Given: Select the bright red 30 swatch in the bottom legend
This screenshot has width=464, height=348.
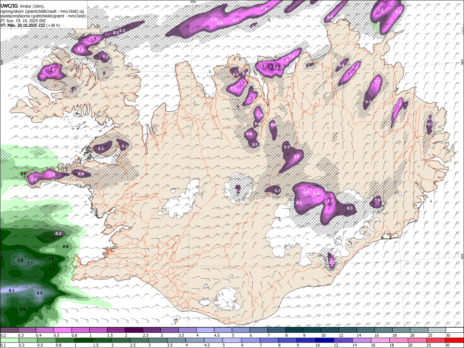Looking at the screenshot, I should coord(454,340).
